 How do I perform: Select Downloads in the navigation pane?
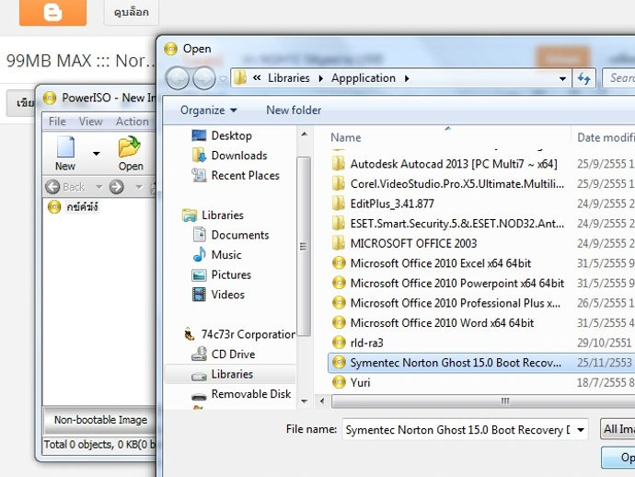click(229, 156)
